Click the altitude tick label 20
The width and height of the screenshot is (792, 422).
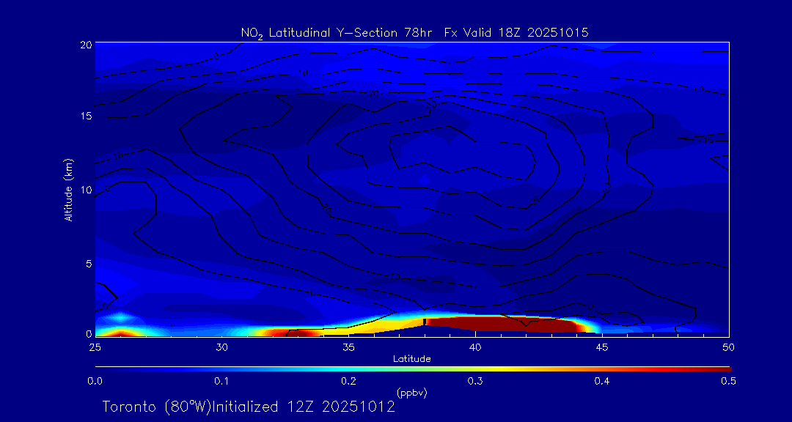click(85, 43)
